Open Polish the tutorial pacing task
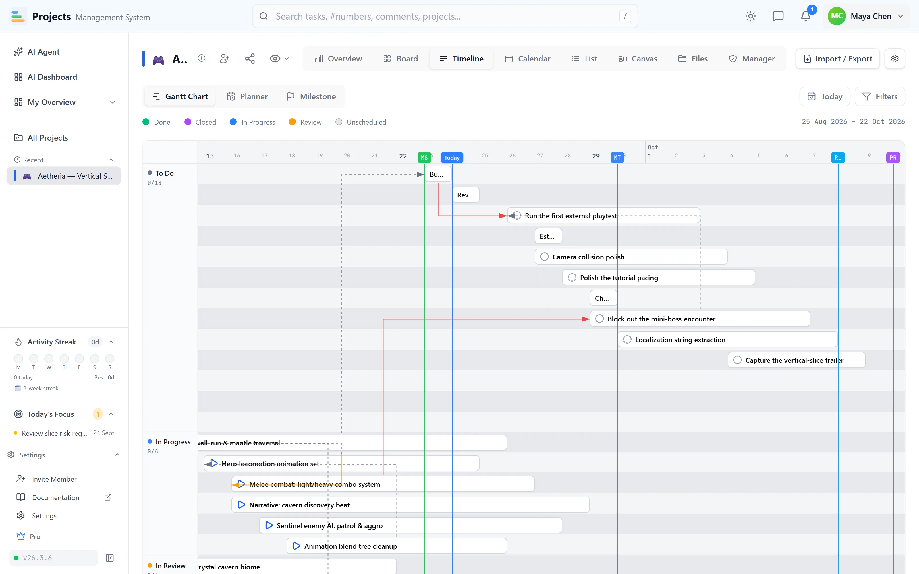 (659, 278)
